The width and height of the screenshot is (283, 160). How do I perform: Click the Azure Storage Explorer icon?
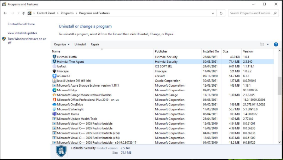coord(54,85)
